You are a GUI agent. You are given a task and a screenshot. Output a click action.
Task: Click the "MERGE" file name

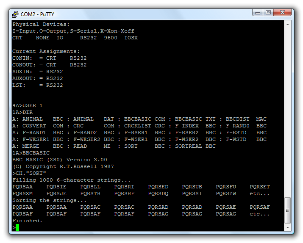(31, 146)
